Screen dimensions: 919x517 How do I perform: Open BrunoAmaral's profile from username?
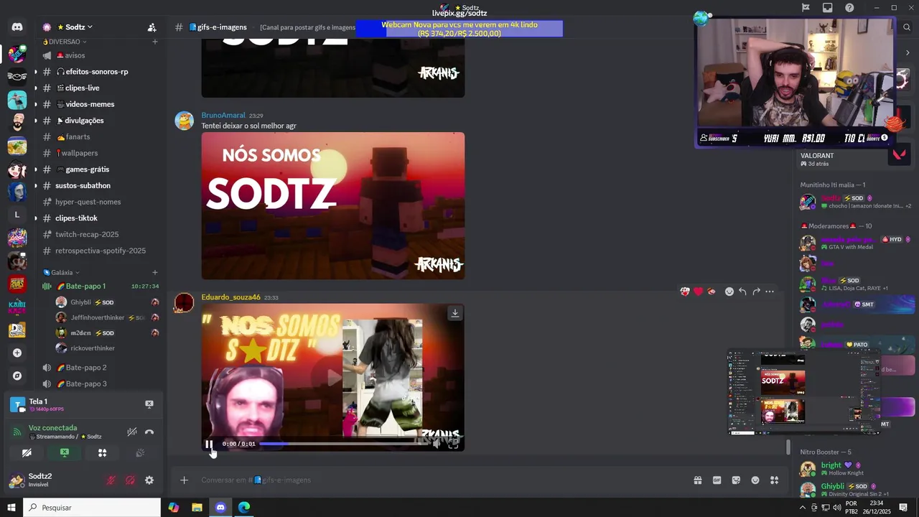pos(223,115)
